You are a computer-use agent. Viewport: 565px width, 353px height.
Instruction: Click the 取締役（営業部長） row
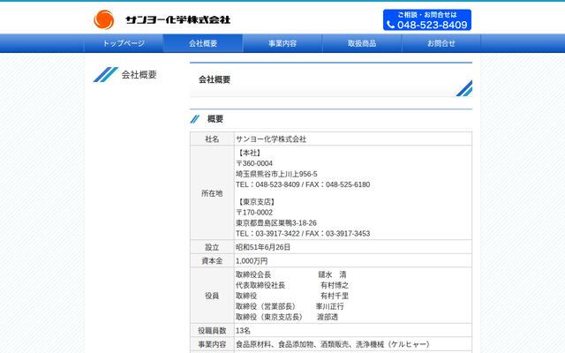click(x=290, y=306)
